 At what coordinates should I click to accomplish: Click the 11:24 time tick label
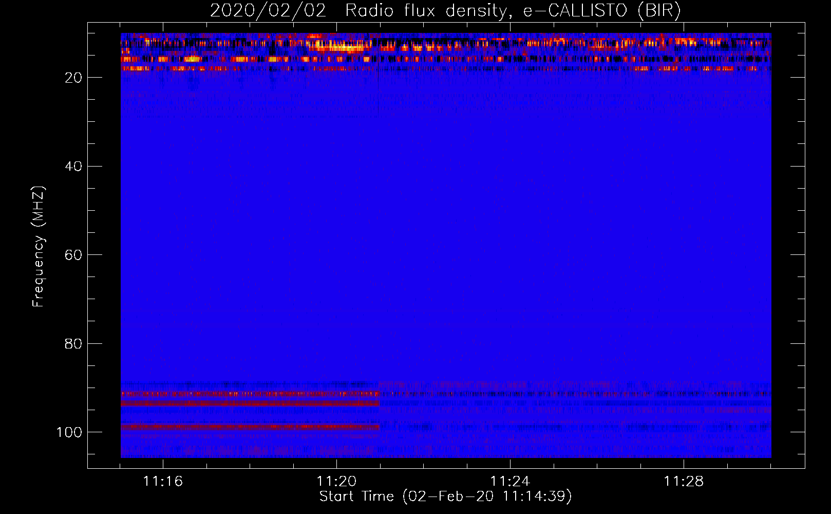pos(510,482)
